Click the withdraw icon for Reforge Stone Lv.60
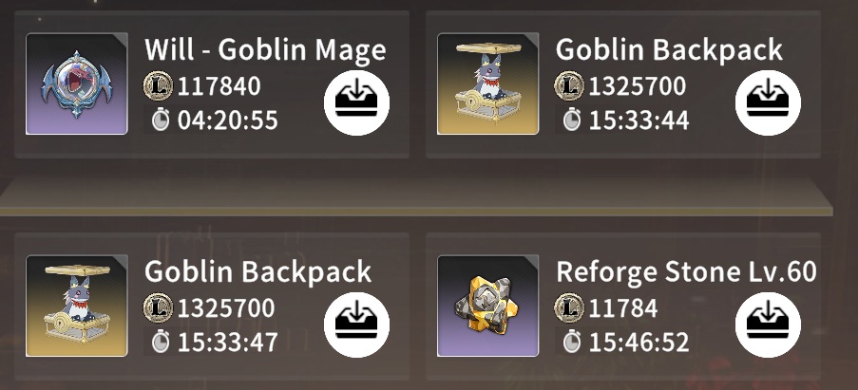Viewport: 858px width, 390px height. tap(768, 325)
